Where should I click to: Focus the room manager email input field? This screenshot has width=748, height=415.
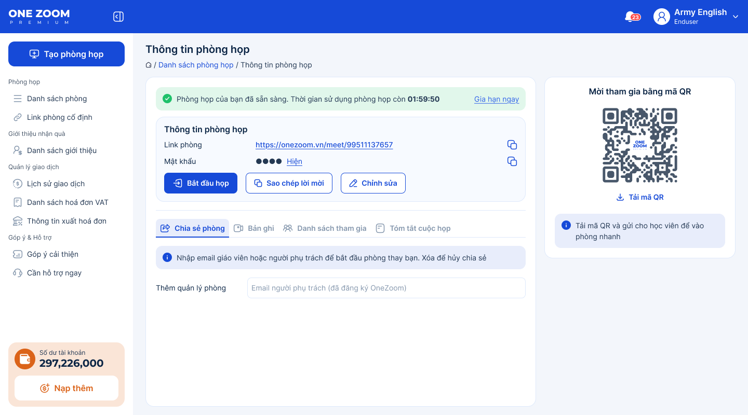386,288
